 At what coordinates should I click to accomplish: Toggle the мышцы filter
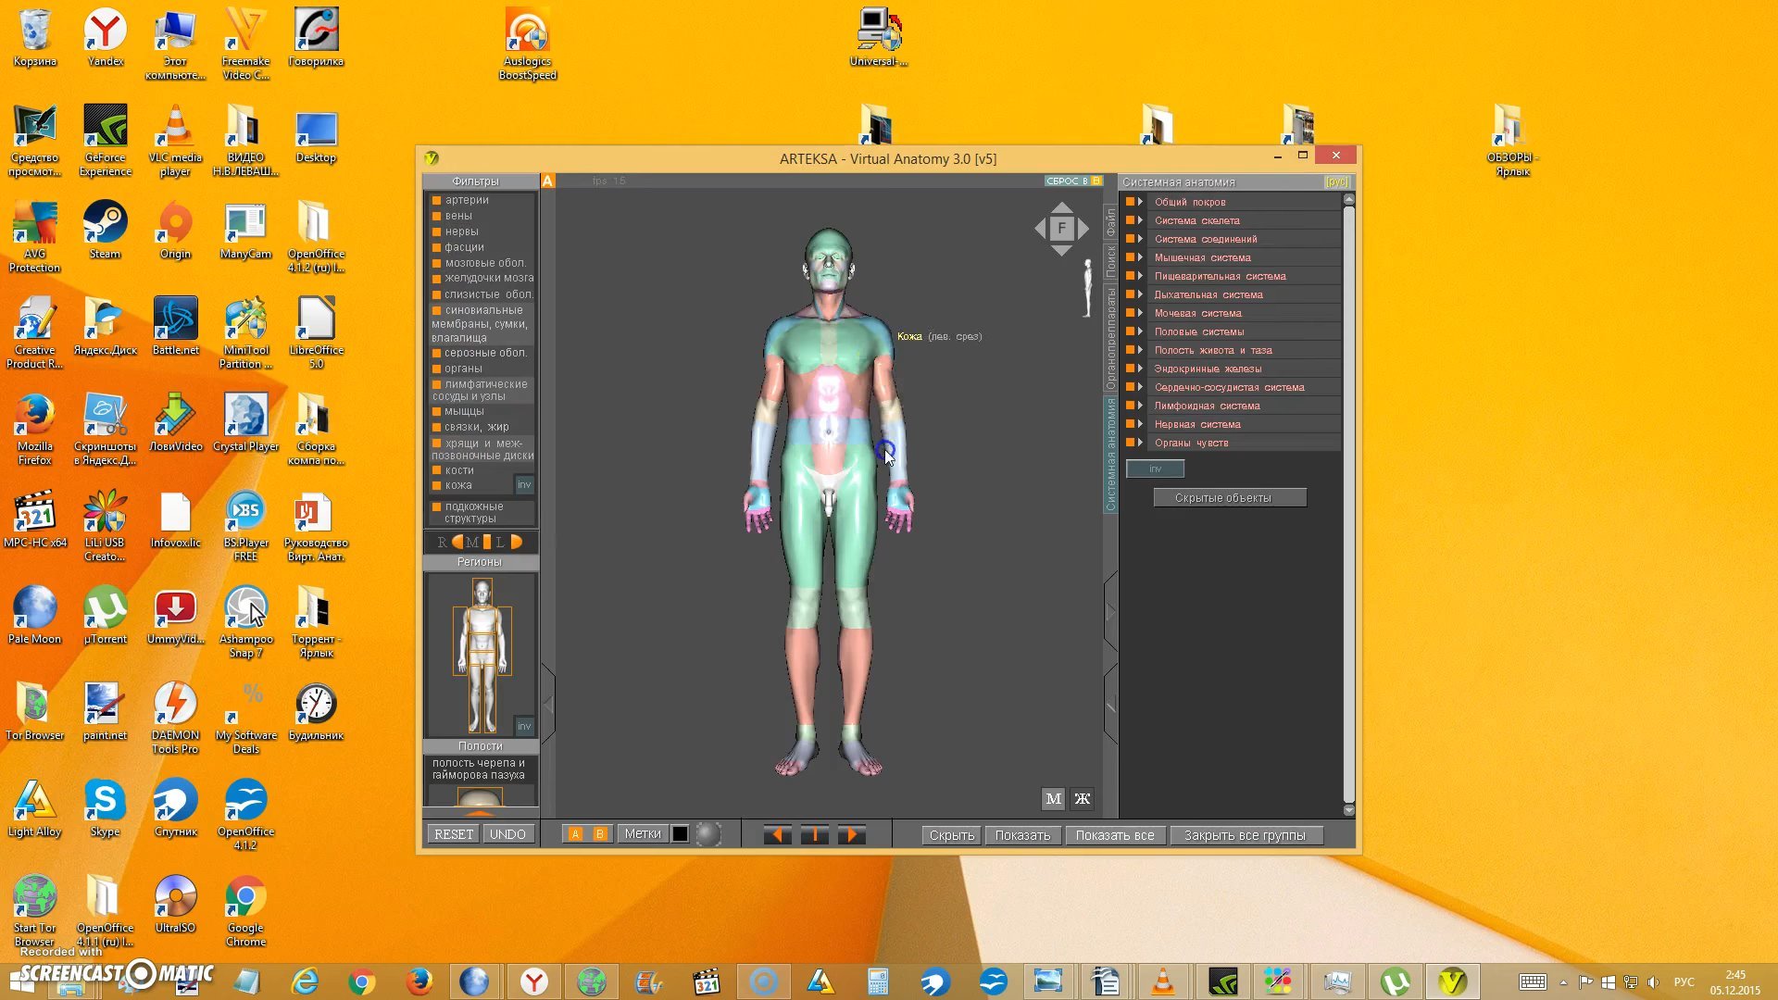pyautogui.click(x=436, y=411)
